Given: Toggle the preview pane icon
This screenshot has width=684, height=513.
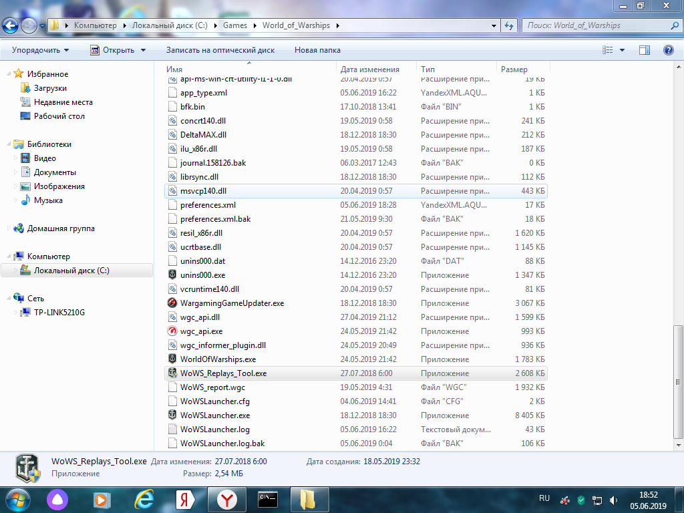Looking at the screenshot, I should [645, 50].
